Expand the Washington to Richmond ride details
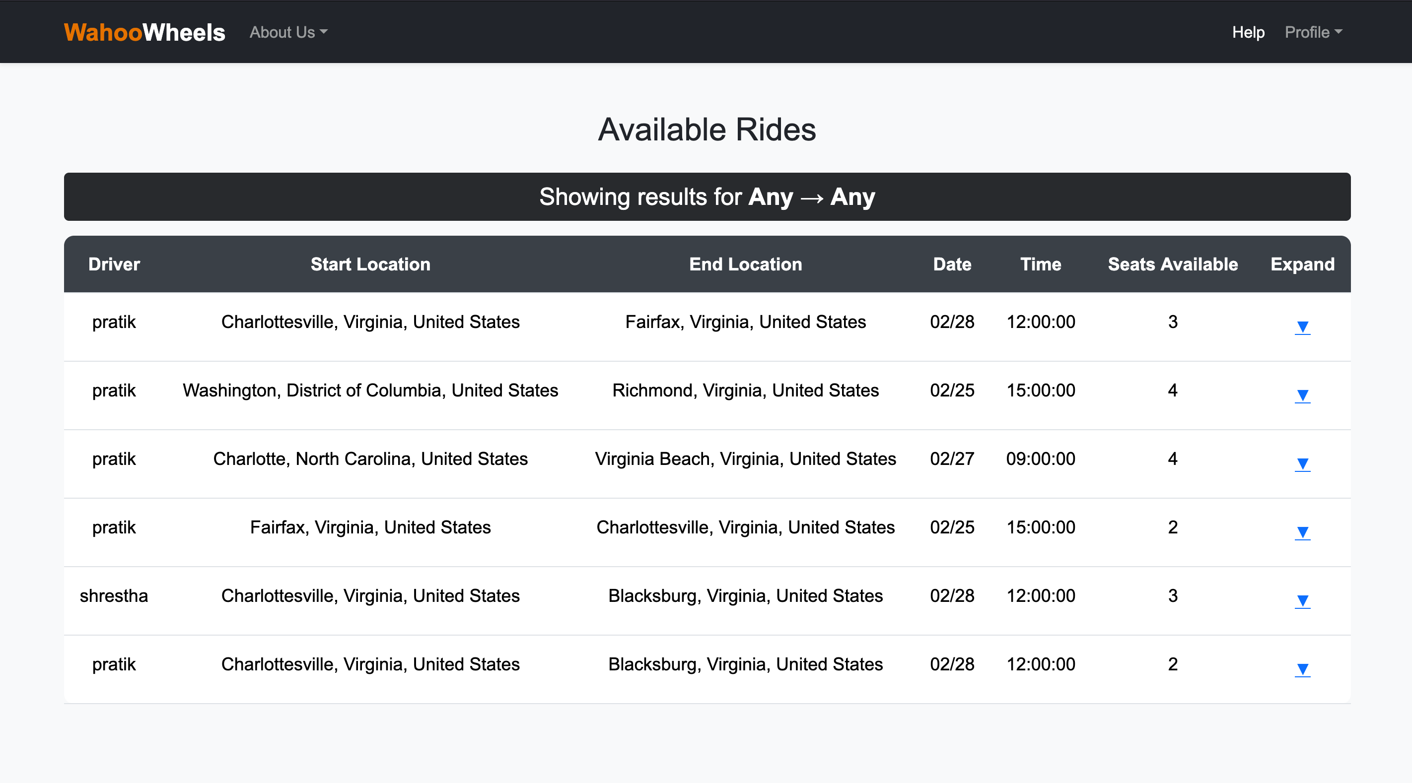The width and height of the screenshot is (1412, 783). [1302, 395]
